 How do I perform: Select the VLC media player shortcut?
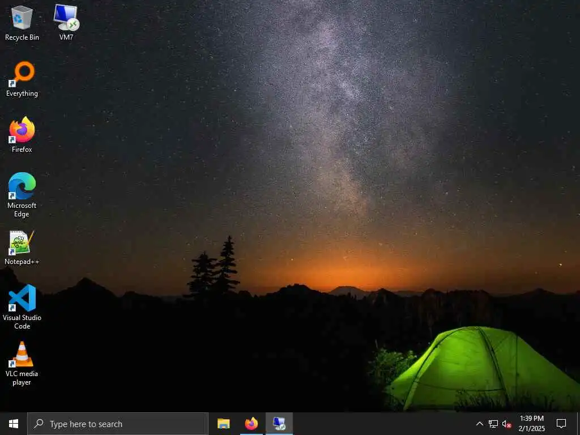22,364
